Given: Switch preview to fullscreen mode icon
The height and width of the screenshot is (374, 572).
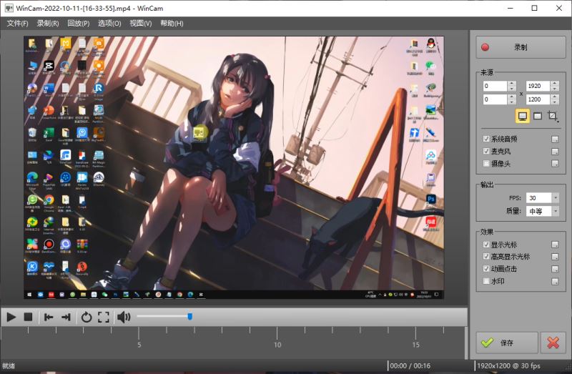Looking at the screenshot, I should coord(104,317).
